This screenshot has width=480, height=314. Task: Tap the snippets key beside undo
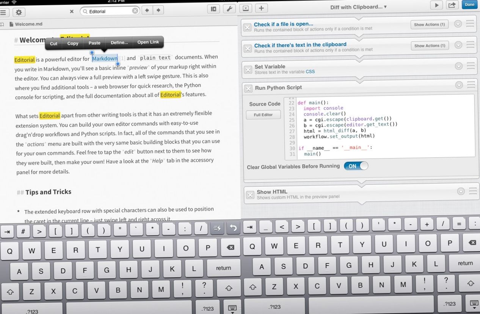click(217, 228)
